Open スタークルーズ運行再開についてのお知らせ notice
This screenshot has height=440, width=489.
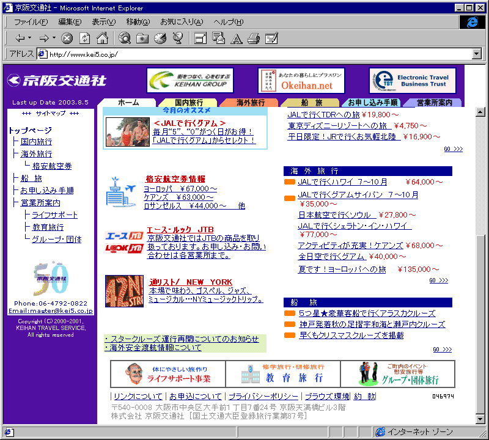point(182,339)
